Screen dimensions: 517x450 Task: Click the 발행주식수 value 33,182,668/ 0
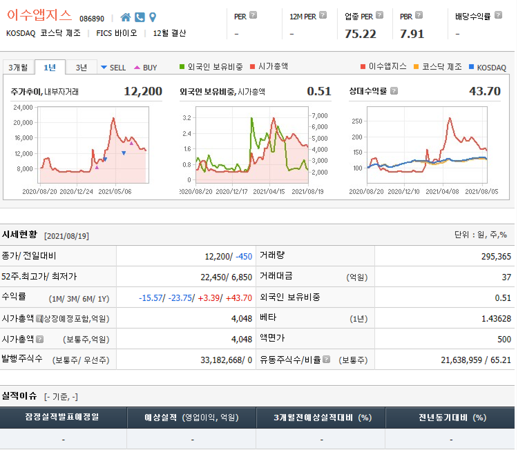226,360
